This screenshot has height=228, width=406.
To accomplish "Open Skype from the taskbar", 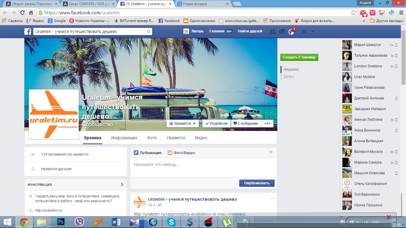I will (171, 222).
